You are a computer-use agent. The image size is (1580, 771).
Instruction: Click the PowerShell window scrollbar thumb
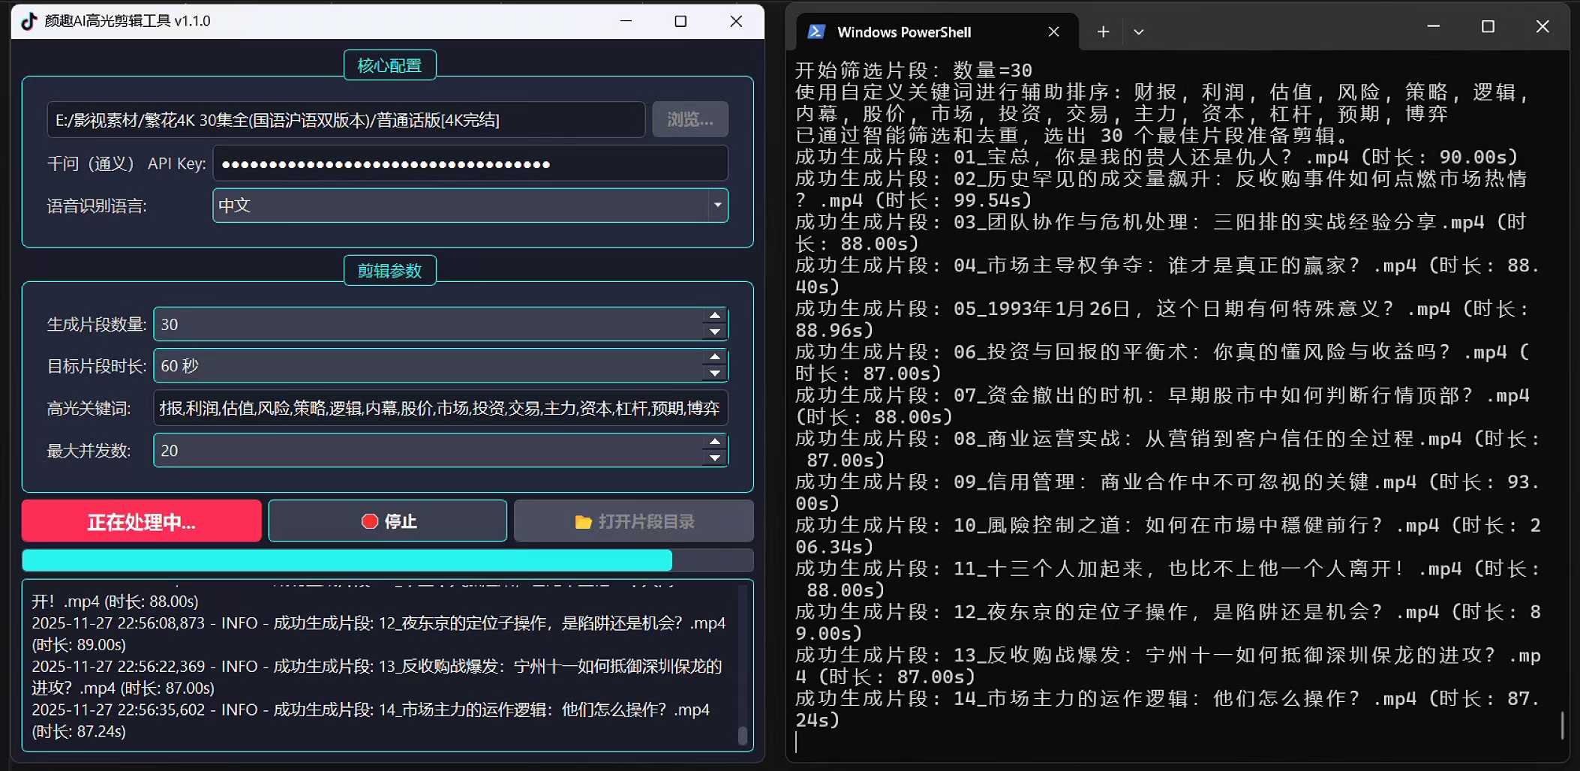coord(1562,725)
